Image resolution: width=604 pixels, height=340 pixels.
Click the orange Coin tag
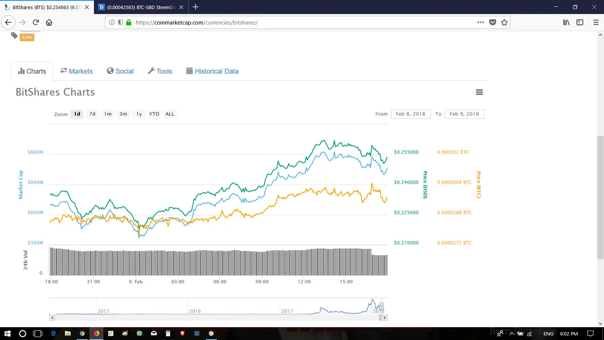[27, 37]
